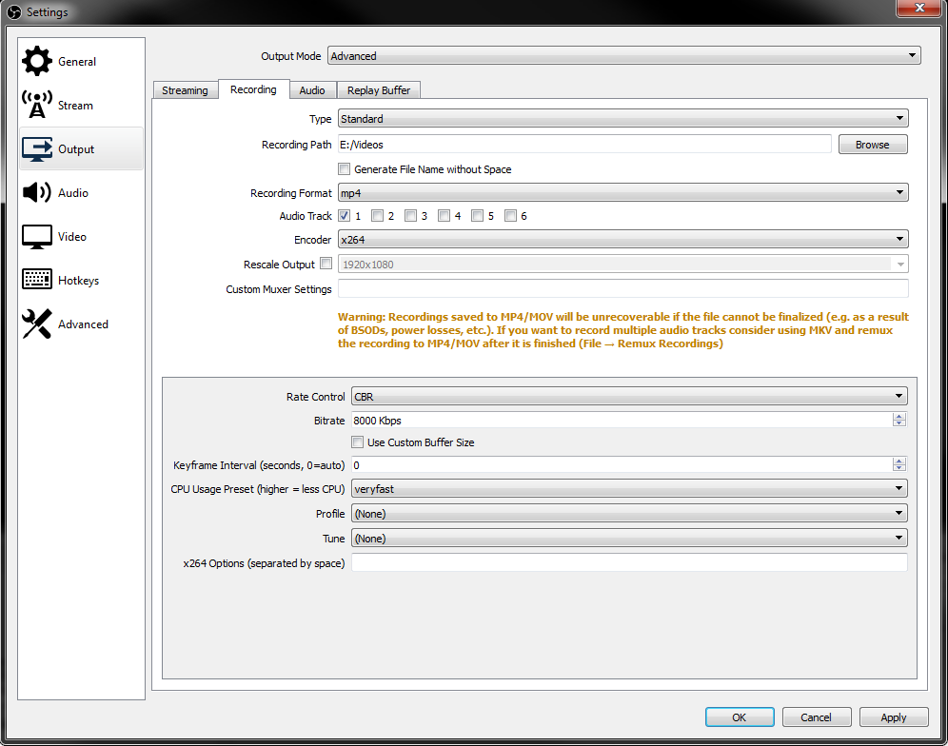The height and width of the screenshot is (746, 948).
Task: Enable Generate File Name without Space
Action: click(x=345, y=169)
